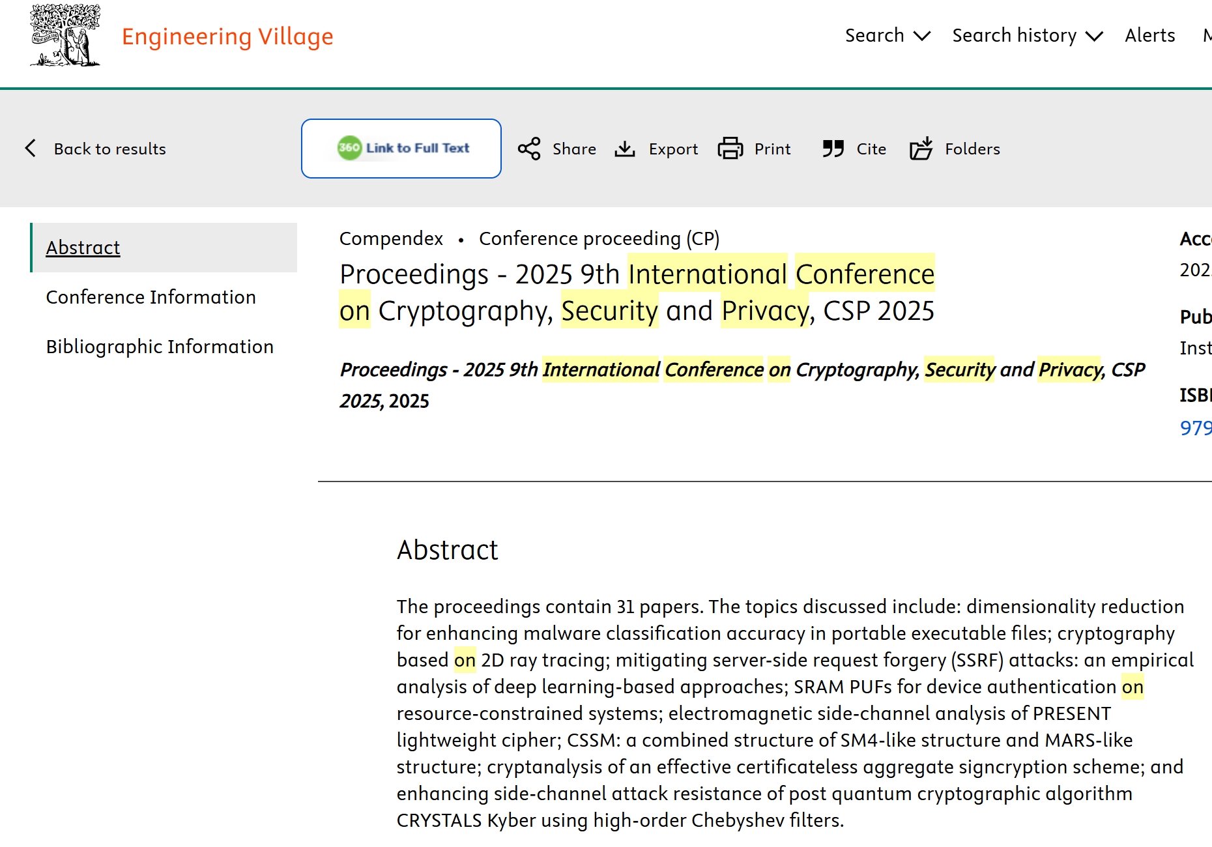The height and width of the screenshot is (847, 1212).
Task: Click the Cite quotation marks icon
Action: click(833, 149)
